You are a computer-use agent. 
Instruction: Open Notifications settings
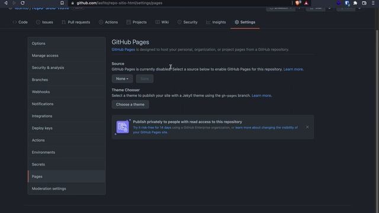point(66,104)
